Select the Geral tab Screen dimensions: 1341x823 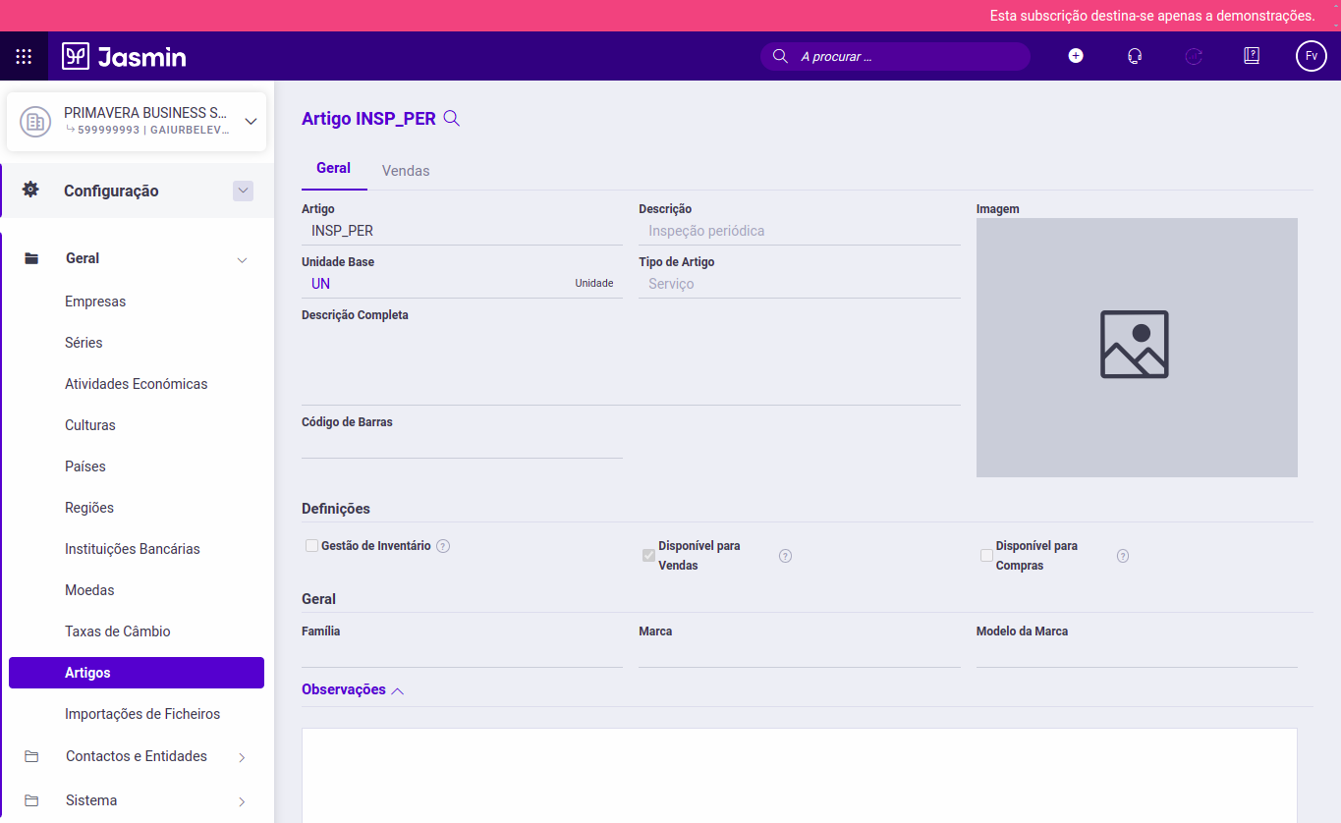tap(333, 169)
